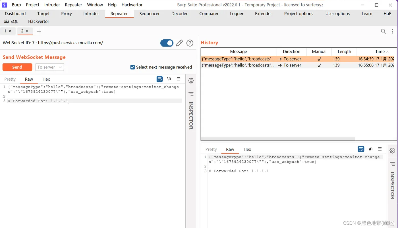Add a new Repeater tab with plus icon

click(39, 31)
